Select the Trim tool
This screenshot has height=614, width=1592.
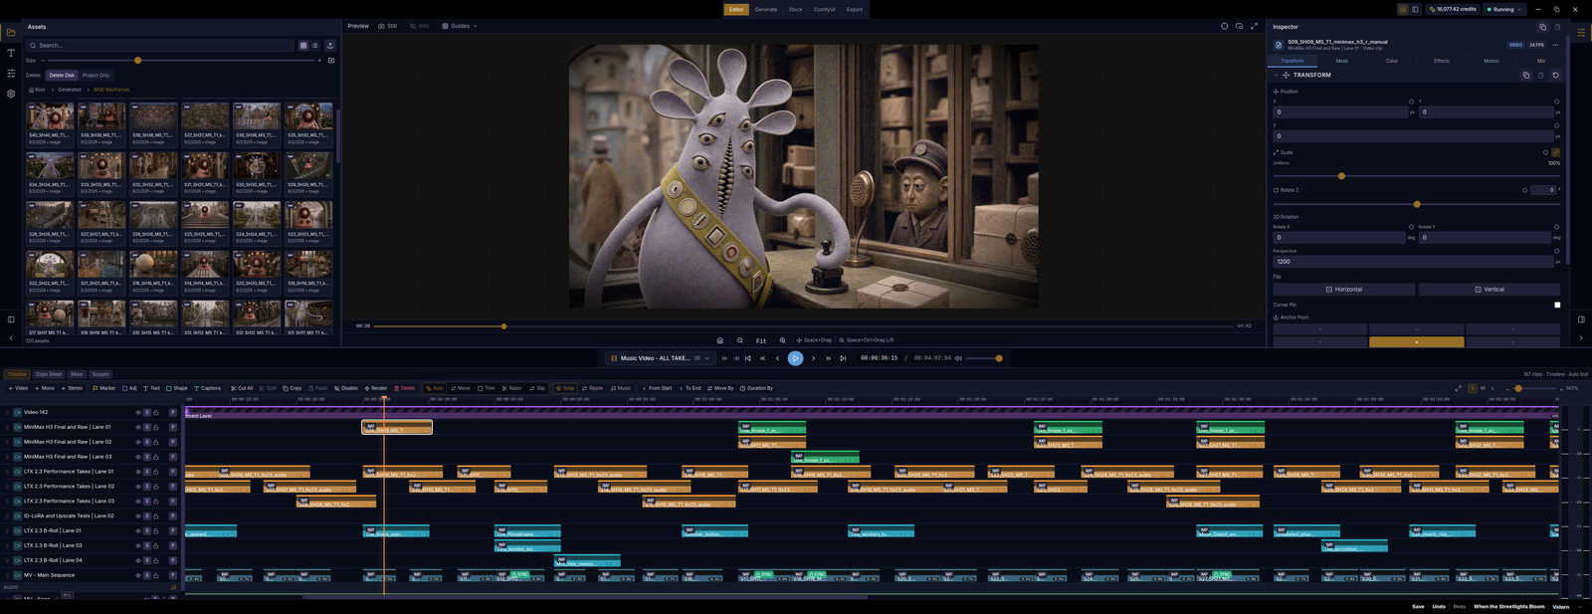pos(486,388)
